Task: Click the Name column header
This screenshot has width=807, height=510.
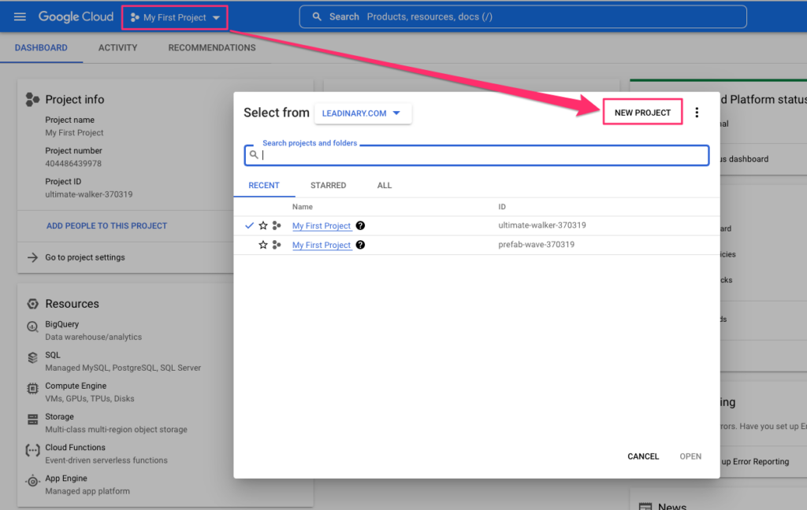Action: coord(302,207)
